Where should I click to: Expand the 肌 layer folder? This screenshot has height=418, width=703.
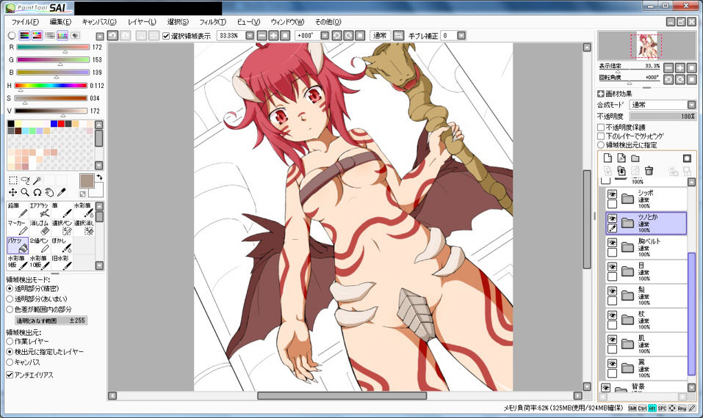click(x=627, y=344)
